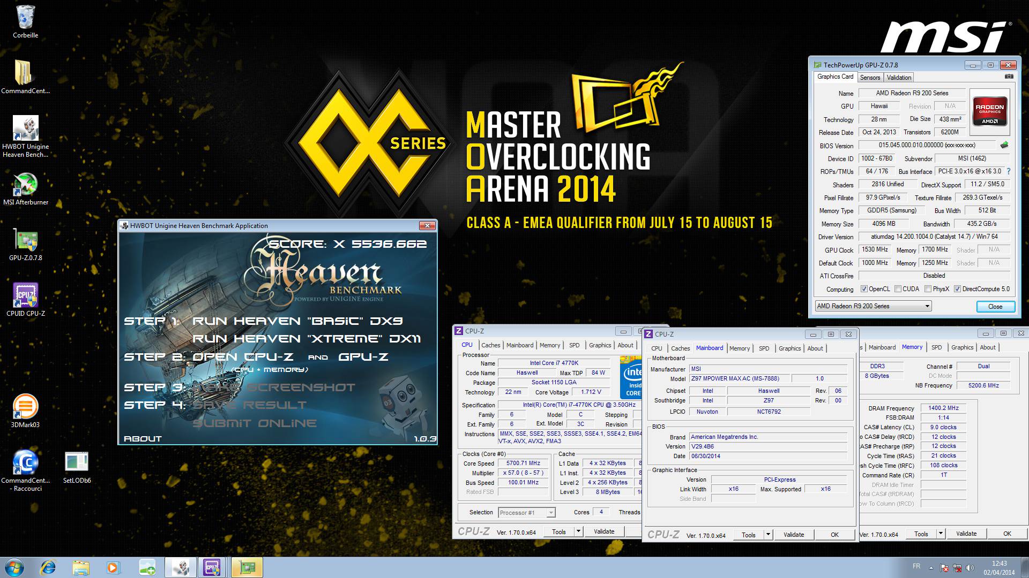Toggle the OpenCL checkbox in GPU-Z
1029x578 pixels.
point(864,289)
